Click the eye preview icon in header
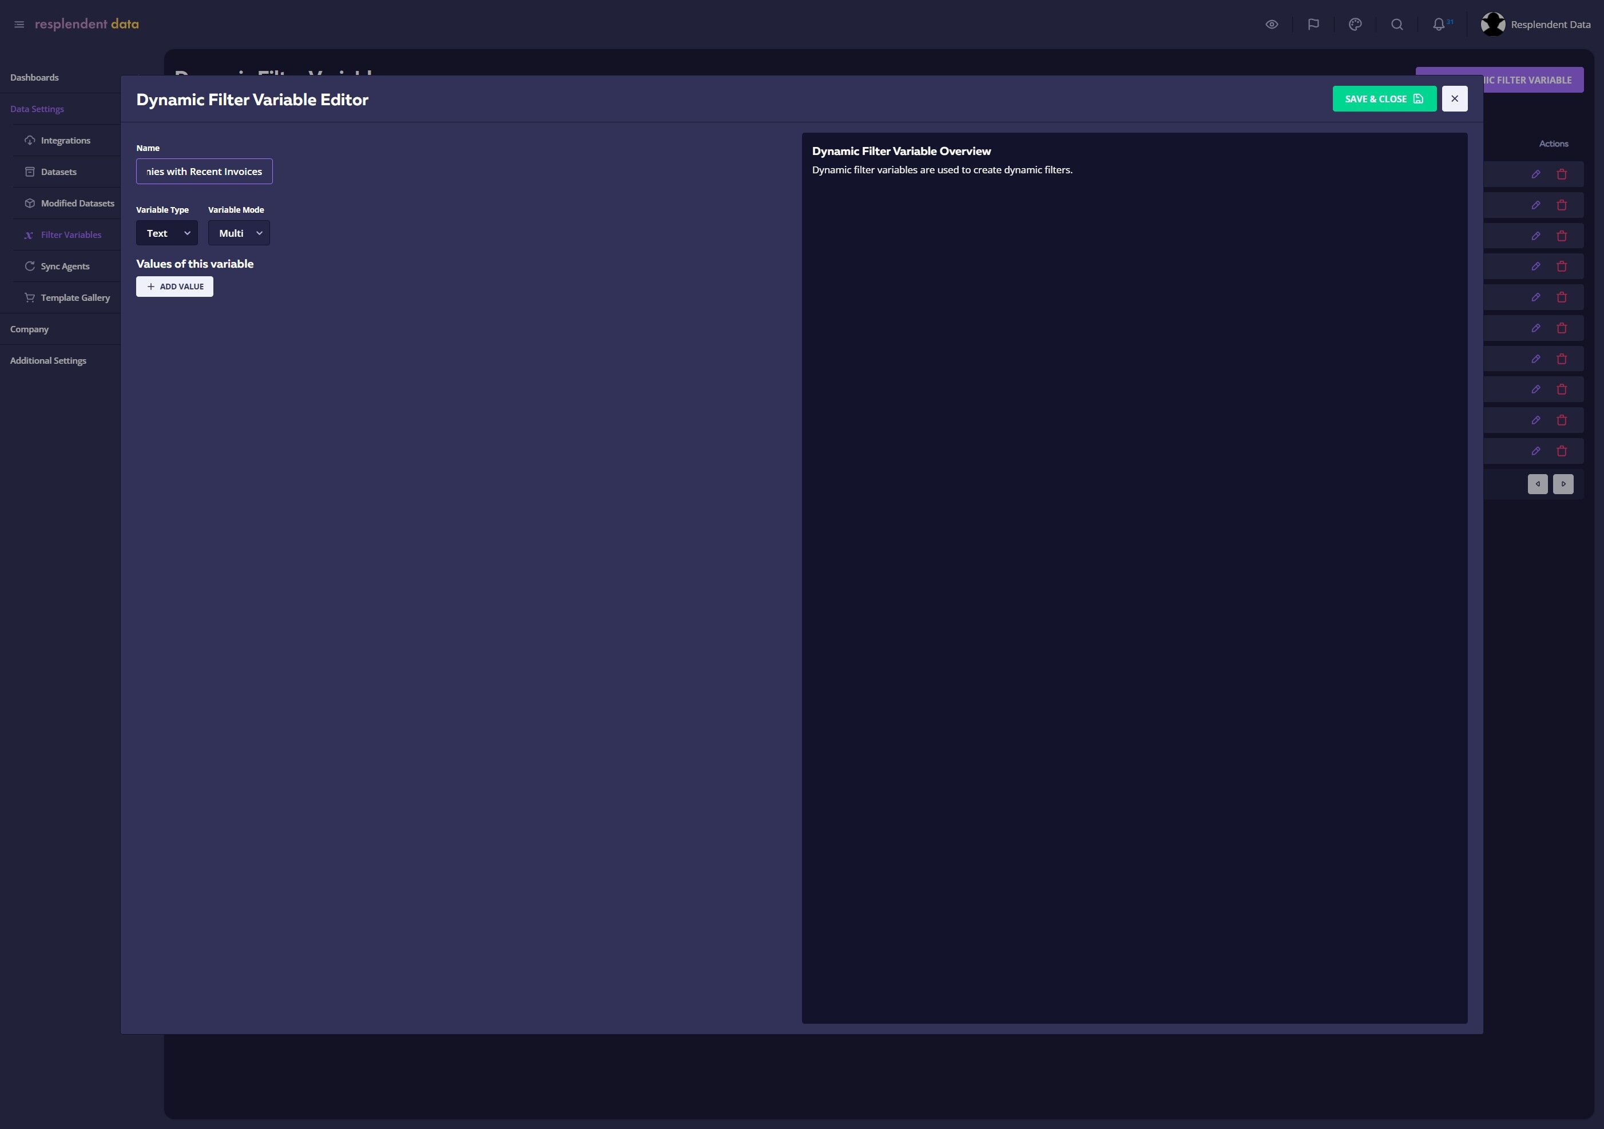This screenshot has width=1604, height=1129. tap(1272, 25)
